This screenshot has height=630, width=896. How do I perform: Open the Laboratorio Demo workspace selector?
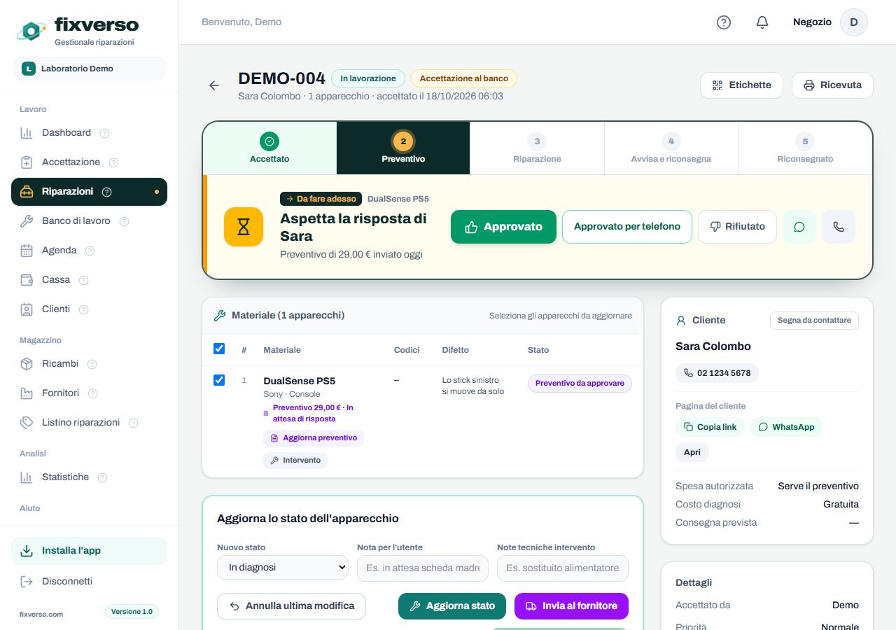click(x=89, y=69)
